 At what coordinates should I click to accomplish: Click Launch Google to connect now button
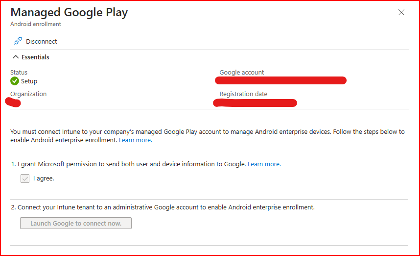(76, 223)
